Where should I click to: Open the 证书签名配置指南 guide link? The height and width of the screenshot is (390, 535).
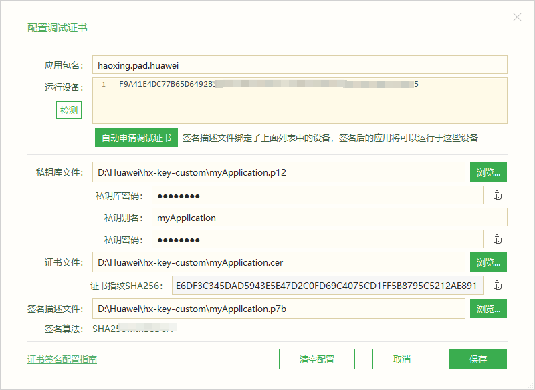click(61, 359)
